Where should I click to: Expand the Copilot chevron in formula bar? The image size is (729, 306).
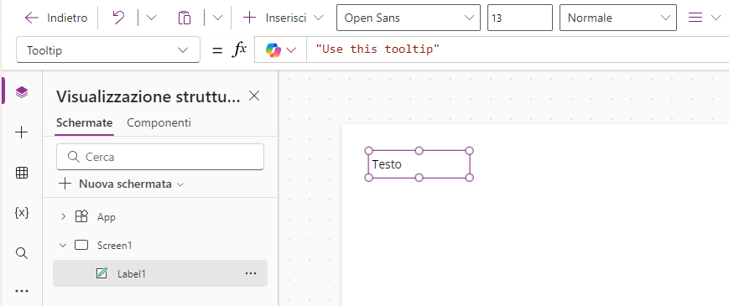[291, 50]
